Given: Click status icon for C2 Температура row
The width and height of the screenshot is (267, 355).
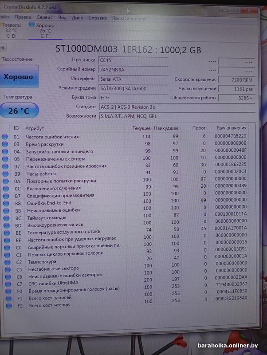Looking at the screenshot, I should tap(8, 262).
